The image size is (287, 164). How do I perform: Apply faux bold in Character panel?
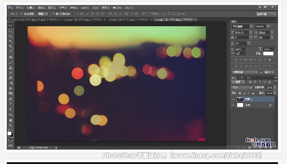[236, 60]
